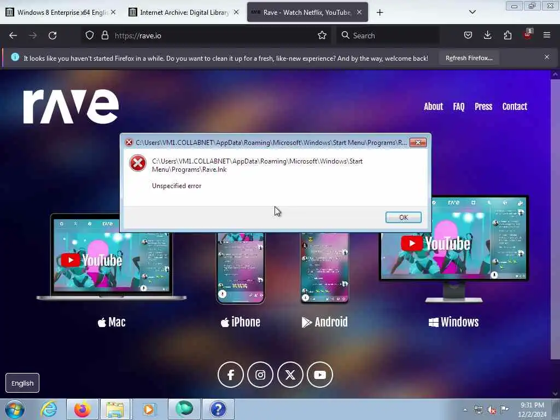Reload the rave.io page
Image resolution: width=560 pixels, height=420 pixels.
52,36
